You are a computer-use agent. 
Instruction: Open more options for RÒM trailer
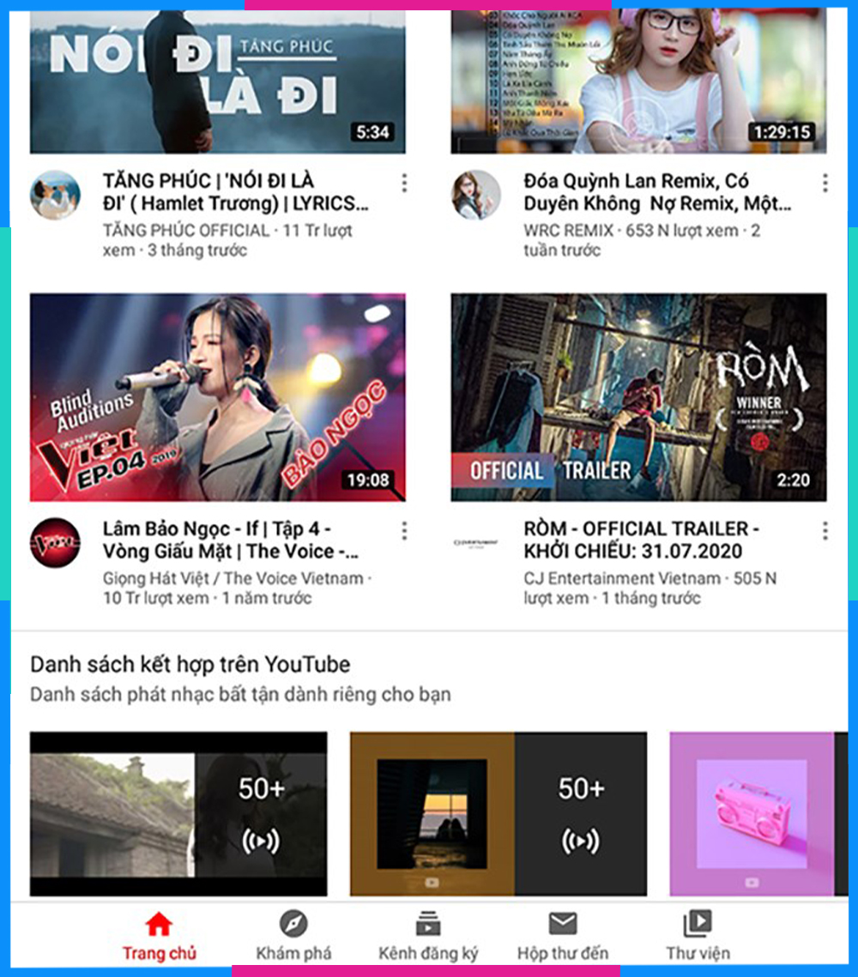(825, 531)
